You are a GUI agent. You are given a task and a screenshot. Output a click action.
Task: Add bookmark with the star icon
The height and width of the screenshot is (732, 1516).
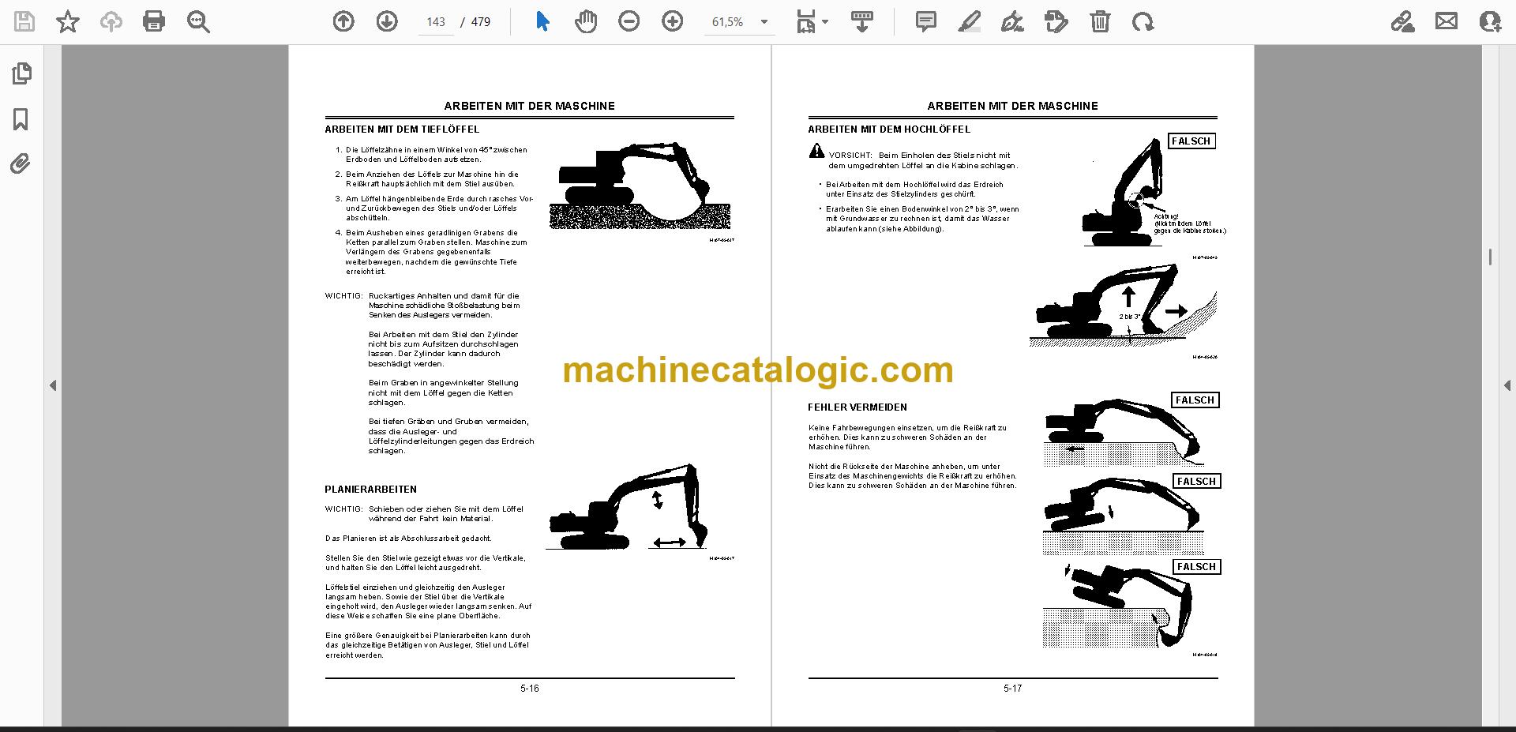coord(68,21)
